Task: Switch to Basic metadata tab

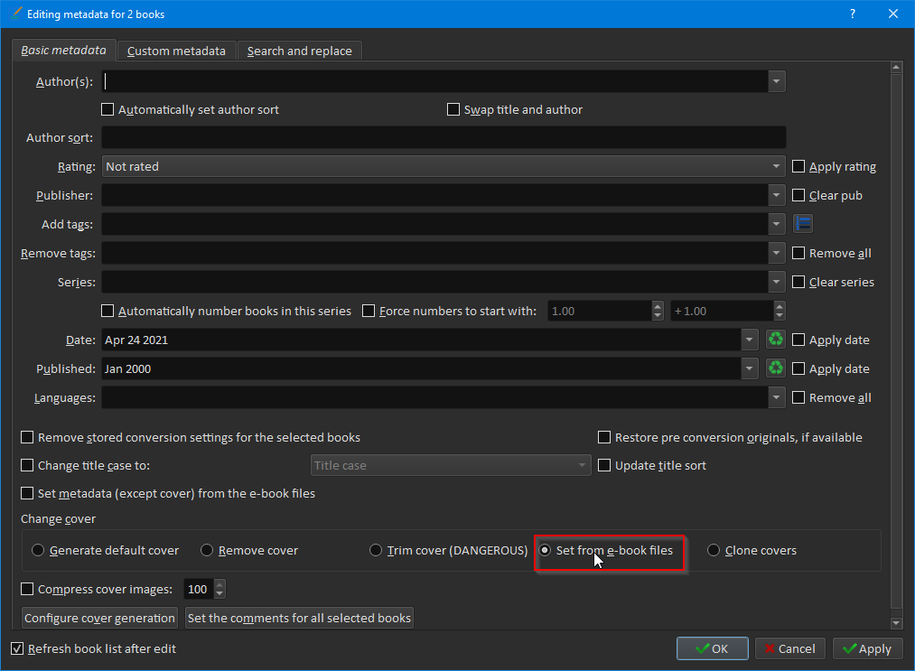Action: click(63, 51)
